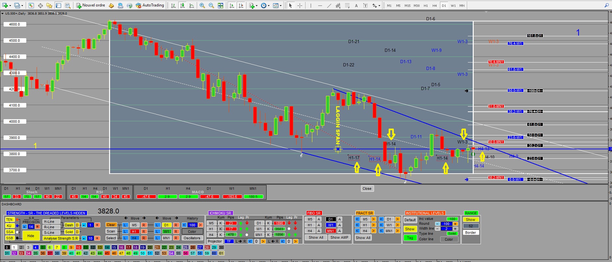Toggle the SSB Ichimoku line
Image resolution: width=612 pixels, height=262 pixels.
click(9, 238)
